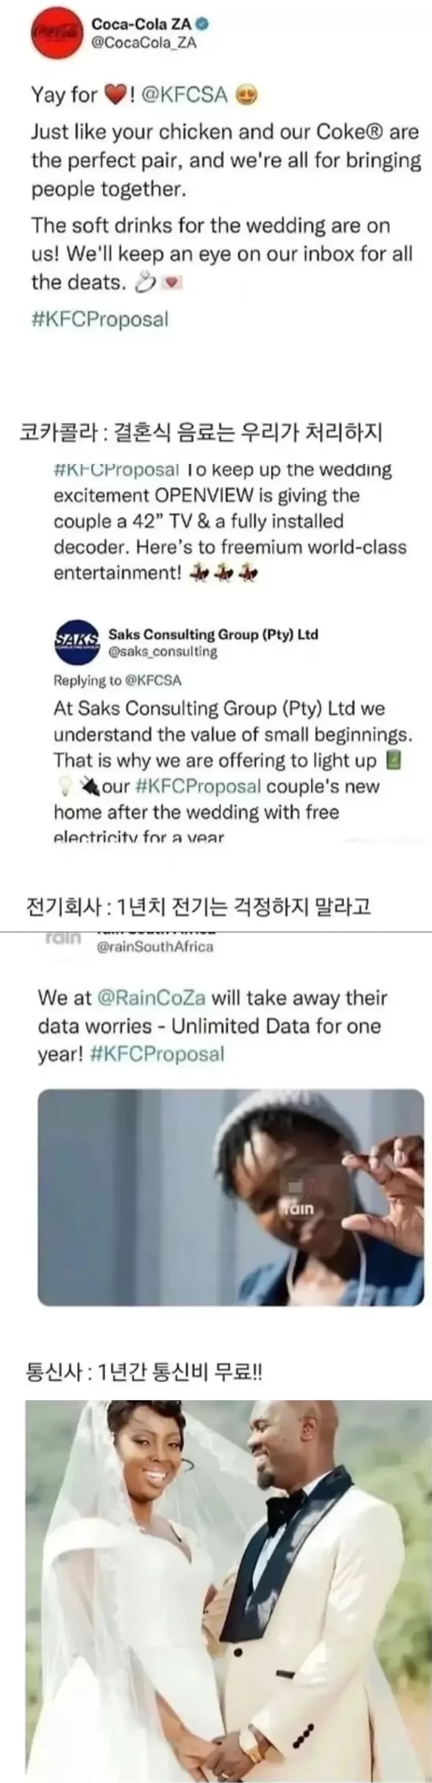Image resolution: width=432 pixels, height=1783 pixels.
Task: Follow the Replying to @KFCSA link
Action: point(117,680)
